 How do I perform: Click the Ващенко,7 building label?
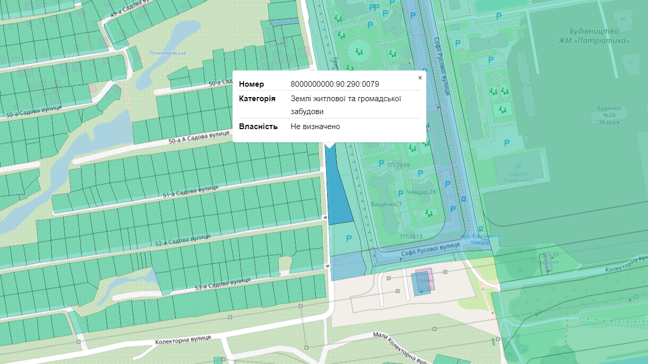pos(386,204)
